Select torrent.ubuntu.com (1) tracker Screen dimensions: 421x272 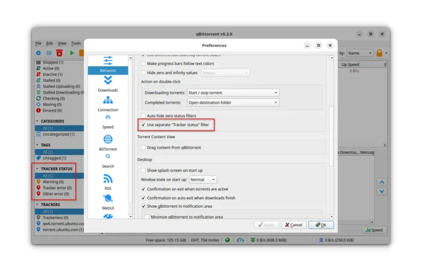(x=60, y=229)
